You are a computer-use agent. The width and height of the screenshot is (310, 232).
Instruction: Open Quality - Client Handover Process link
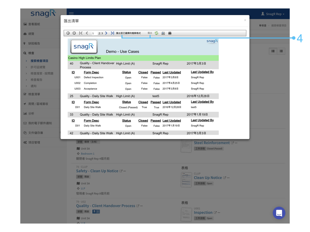point(106,206)
